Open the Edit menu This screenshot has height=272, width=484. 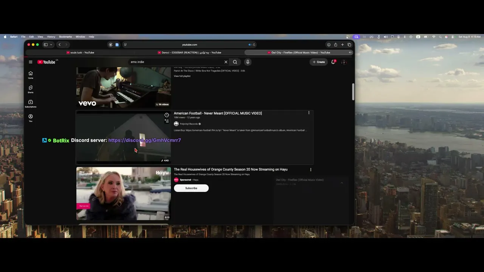click(31, 37)
